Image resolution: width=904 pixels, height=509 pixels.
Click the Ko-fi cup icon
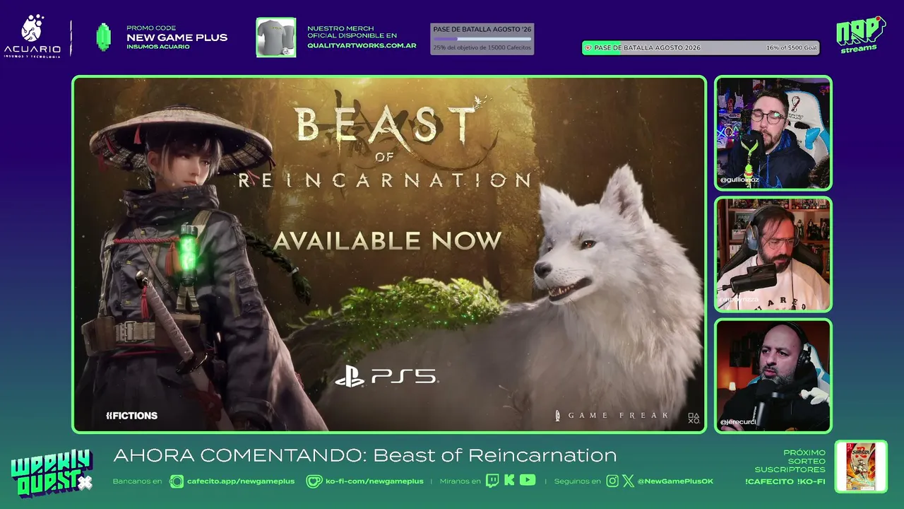(314, 481)
